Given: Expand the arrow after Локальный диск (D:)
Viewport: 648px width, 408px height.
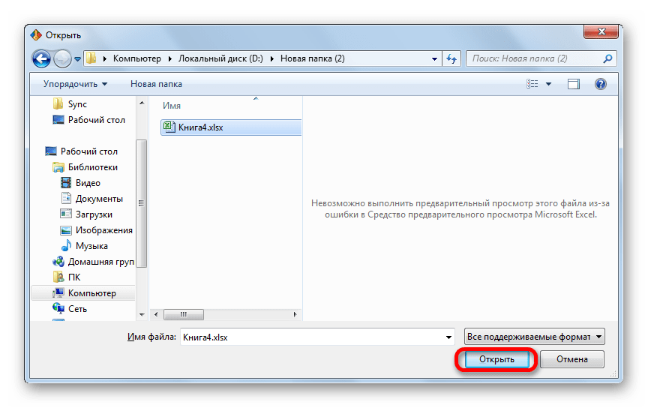Looking at the screenshot, I should coord(272,58).
